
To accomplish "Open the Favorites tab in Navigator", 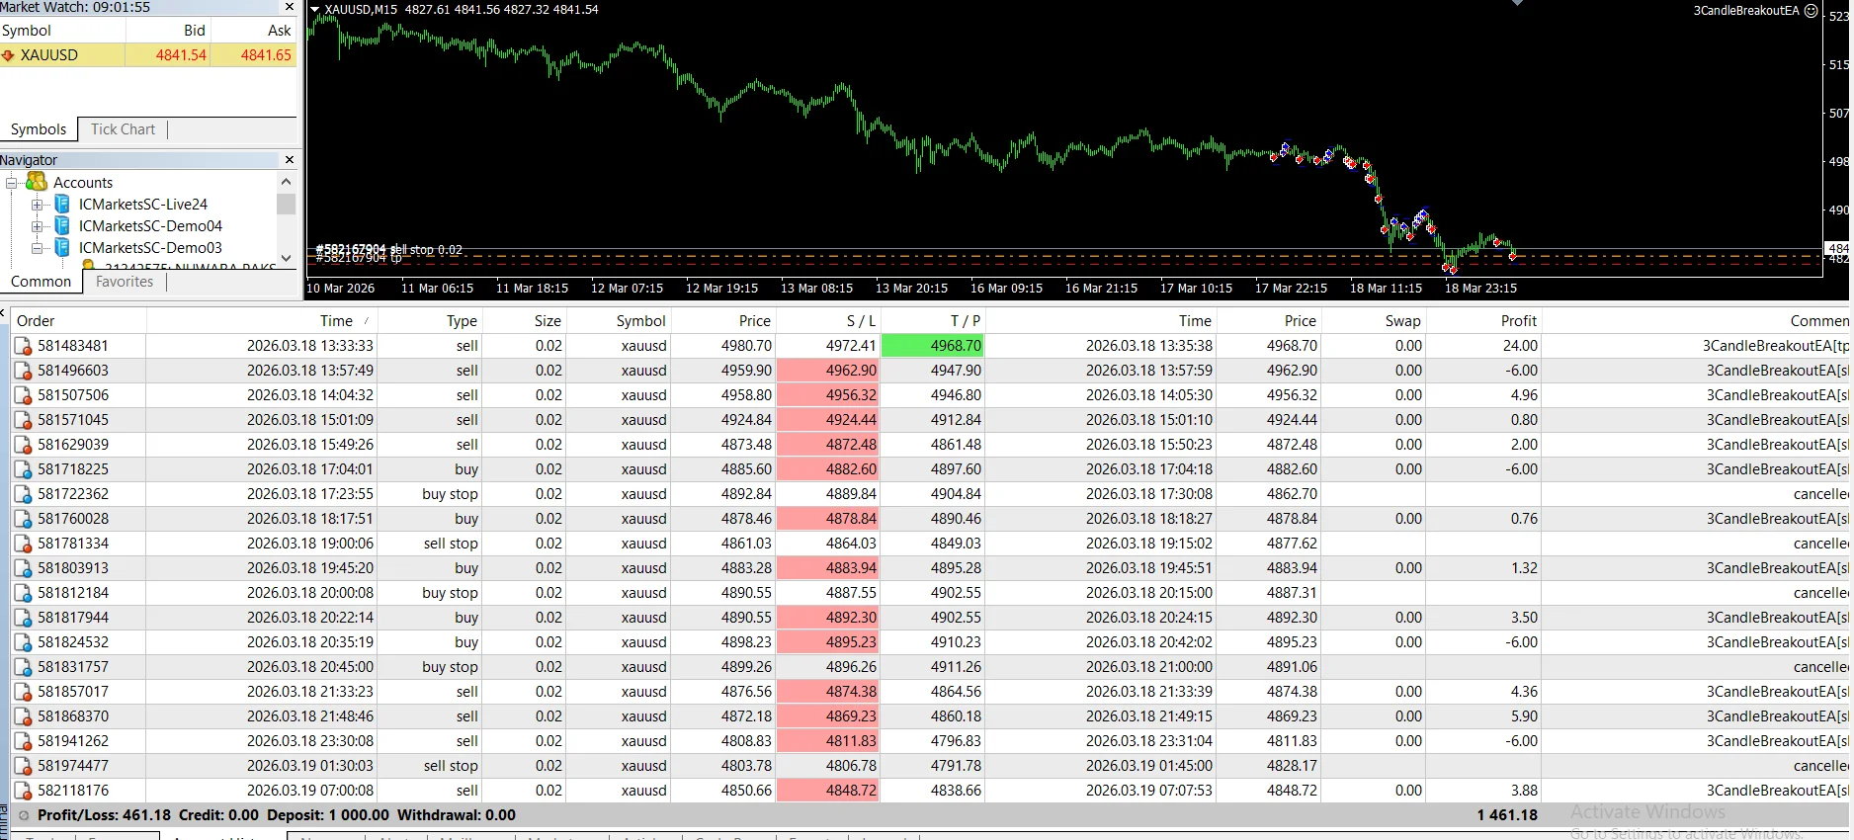I will (125, 282).
